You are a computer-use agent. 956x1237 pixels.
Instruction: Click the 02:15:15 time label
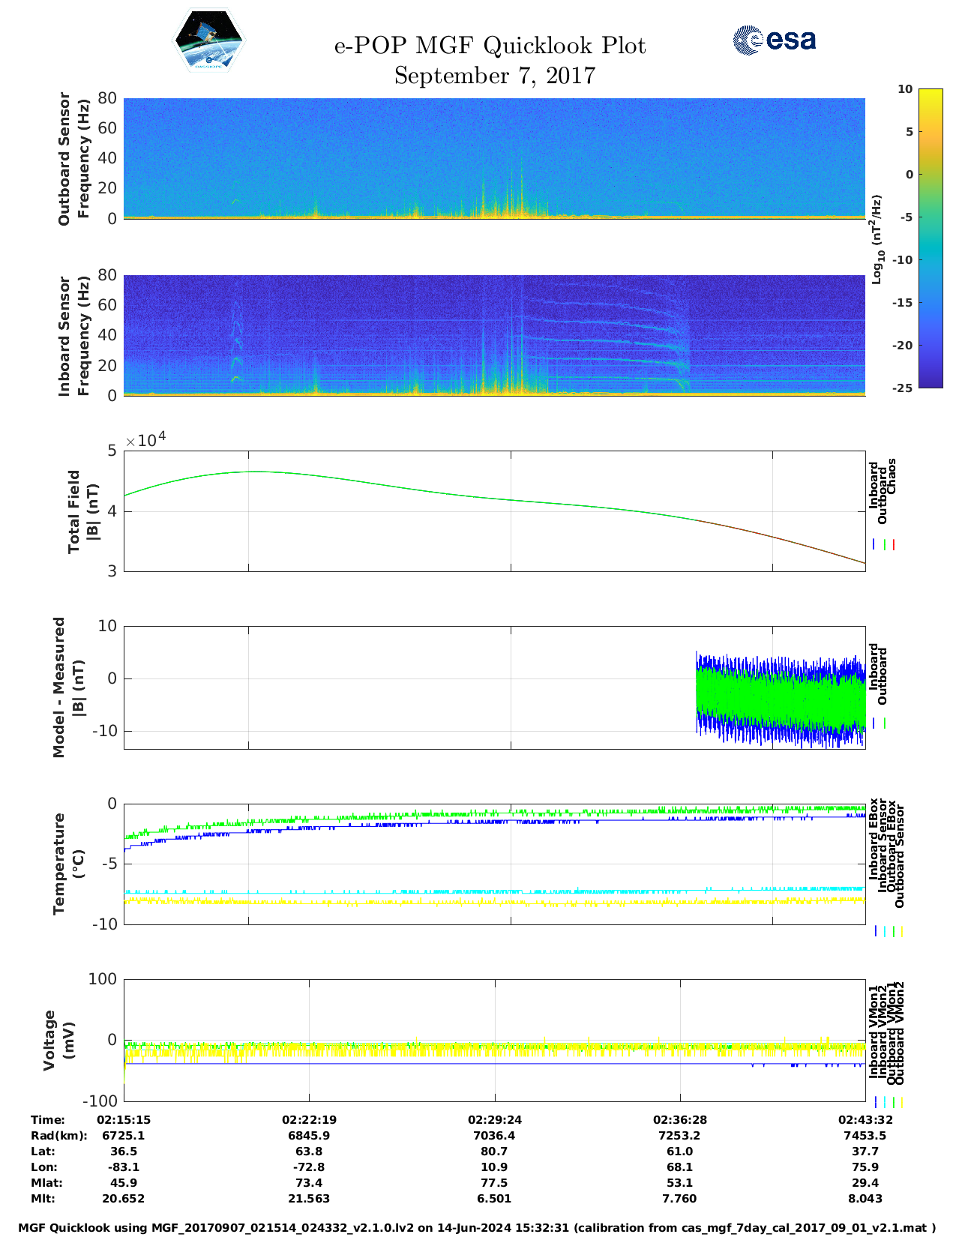[x=124, y=1119]
